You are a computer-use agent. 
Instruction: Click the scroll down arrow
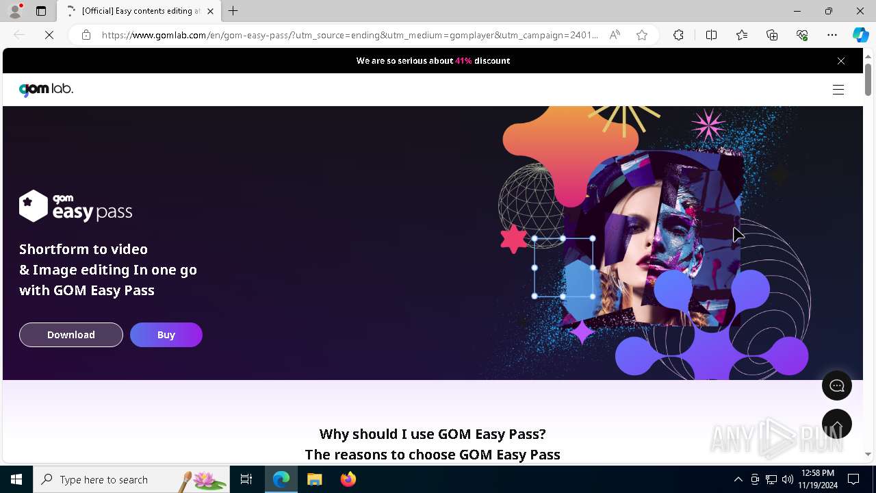(868, 454)
